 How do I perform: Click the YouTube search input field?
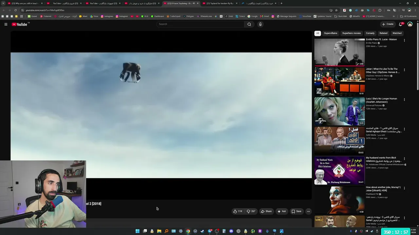click(x=200, y=24)
